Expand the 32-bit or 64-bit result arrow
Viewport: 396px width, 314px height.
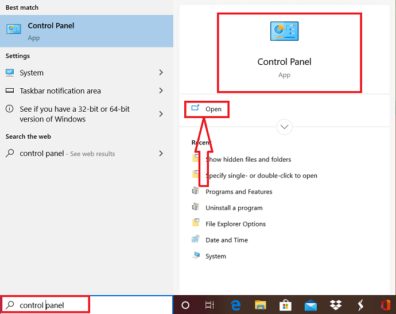pos(161,114)
